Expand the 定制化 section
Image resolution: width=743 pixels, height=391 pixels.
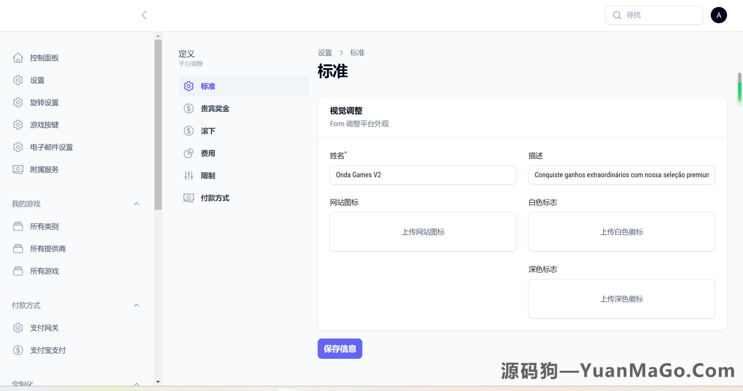(136, 384)
